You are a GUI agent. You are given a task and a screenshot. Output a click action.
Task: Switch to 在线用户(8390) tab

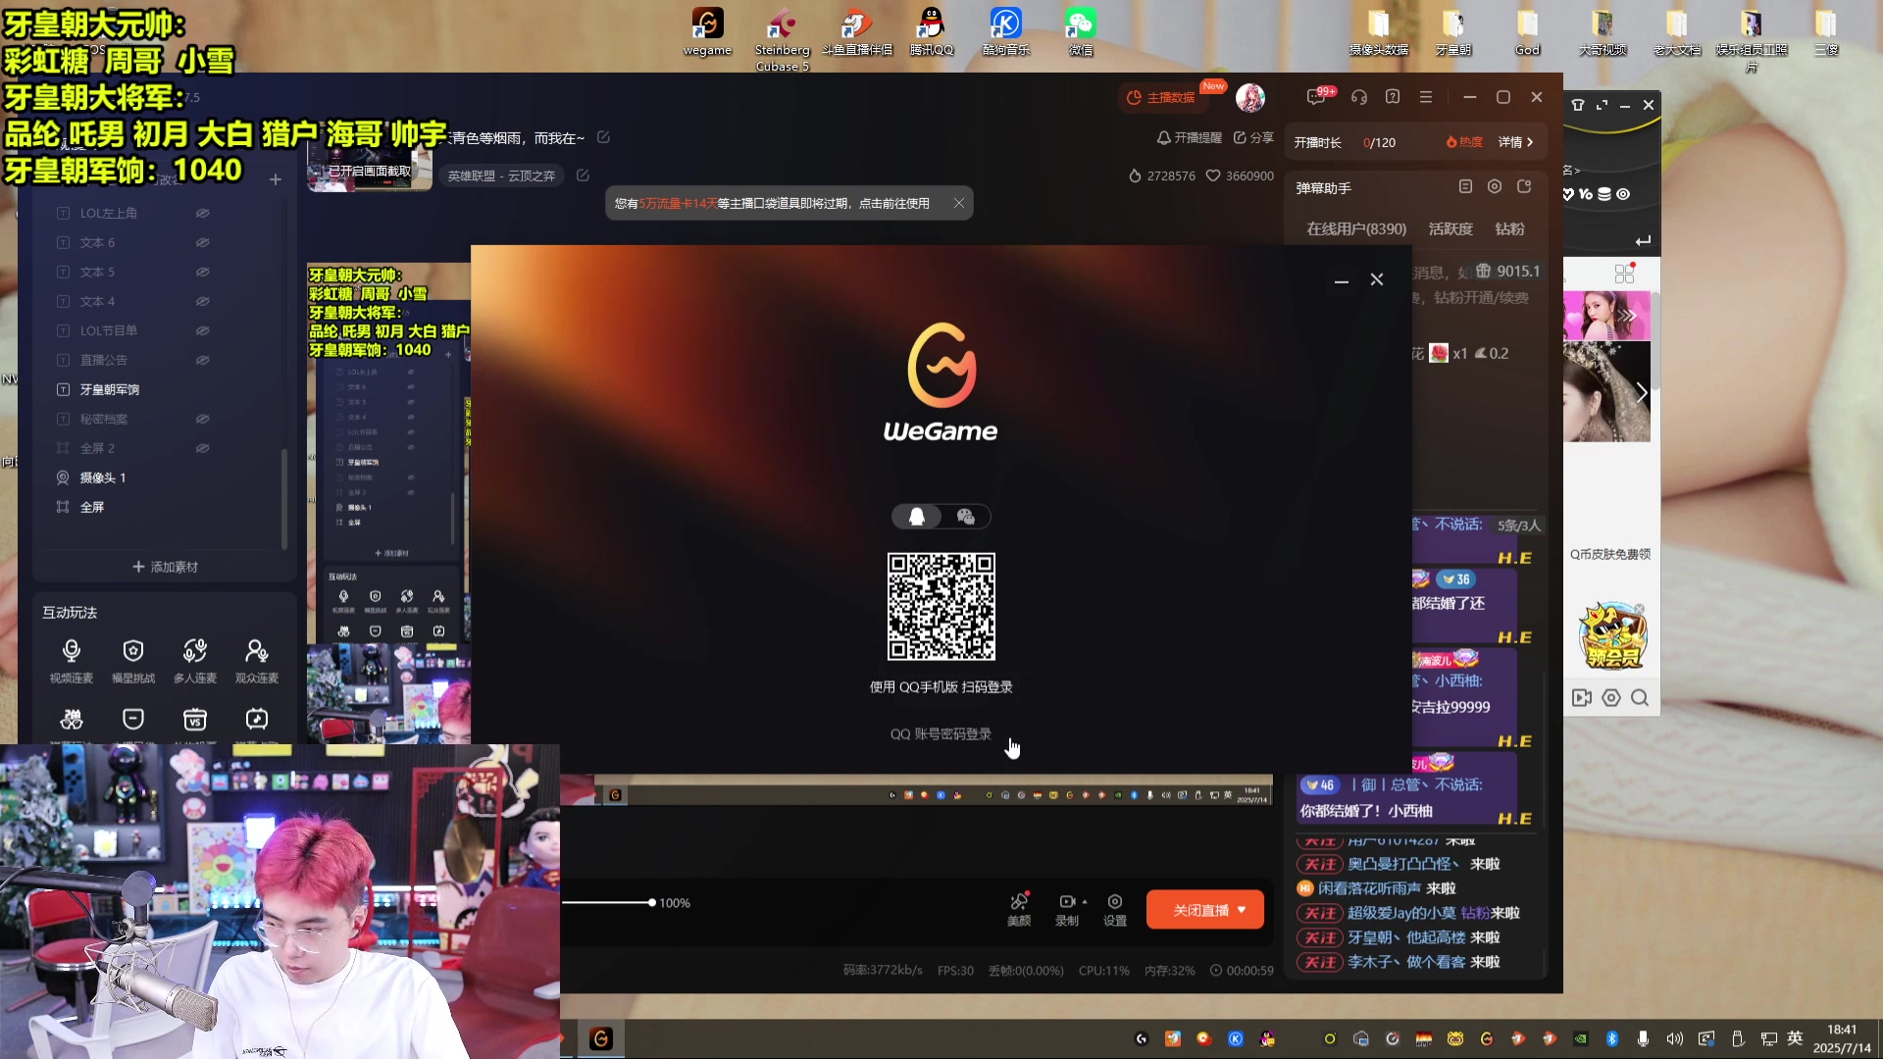coord(1356,228)
